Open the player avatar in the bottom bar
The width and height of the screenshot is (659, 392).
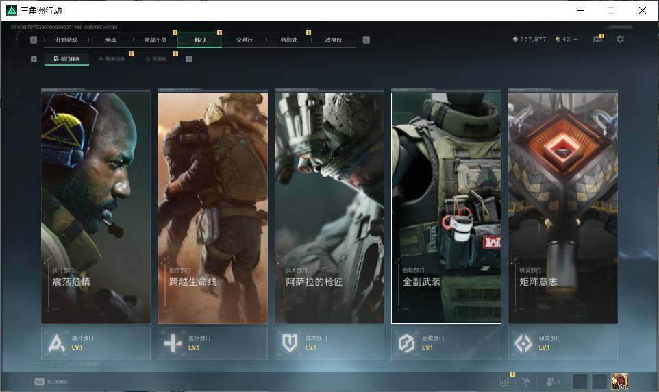(x=619, y=382)
